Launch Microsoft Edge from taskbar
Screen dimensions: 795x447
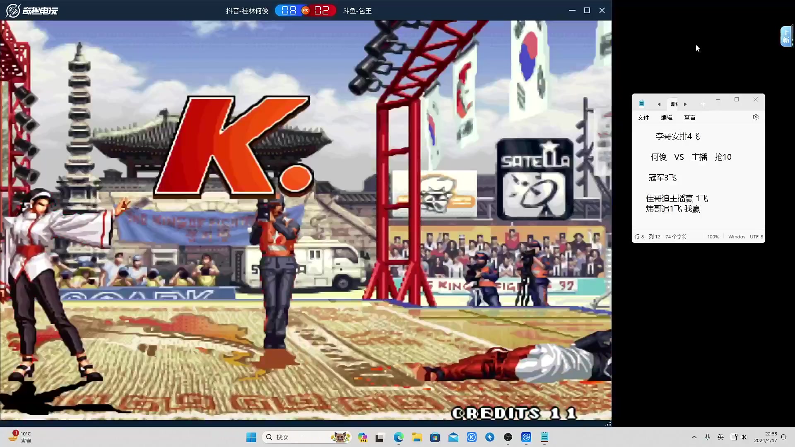[x=398, y=437]
